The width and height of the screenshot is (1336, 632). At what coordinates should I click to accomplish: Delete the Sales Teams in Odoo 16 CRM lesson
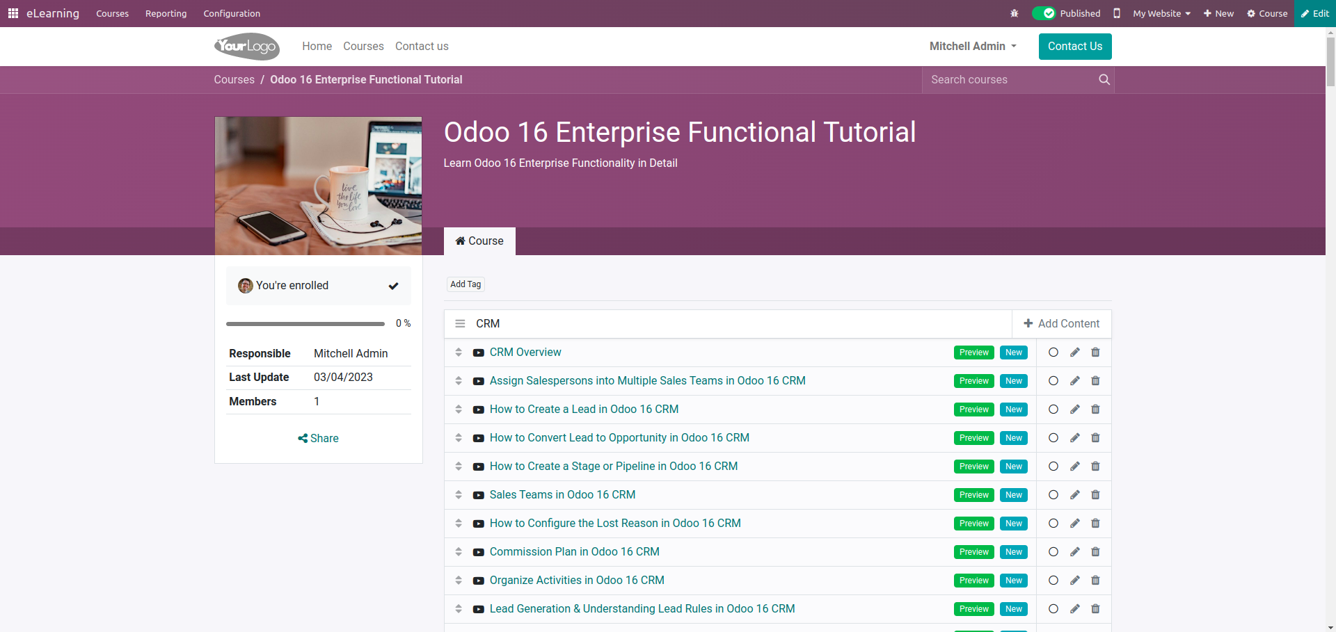[1095, 495]
